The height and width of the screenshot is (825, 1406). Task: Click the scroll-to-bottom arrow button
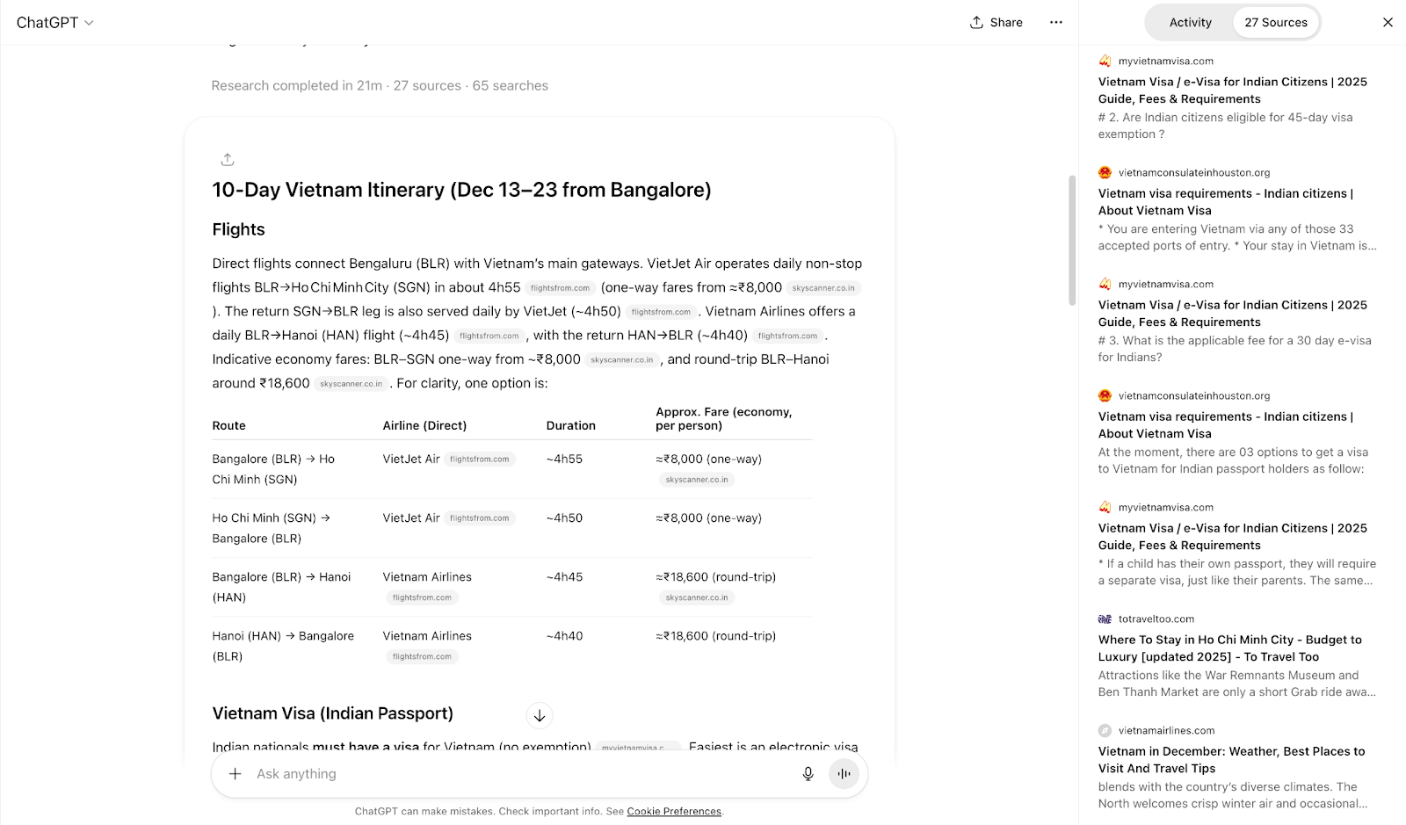[540, 715]
